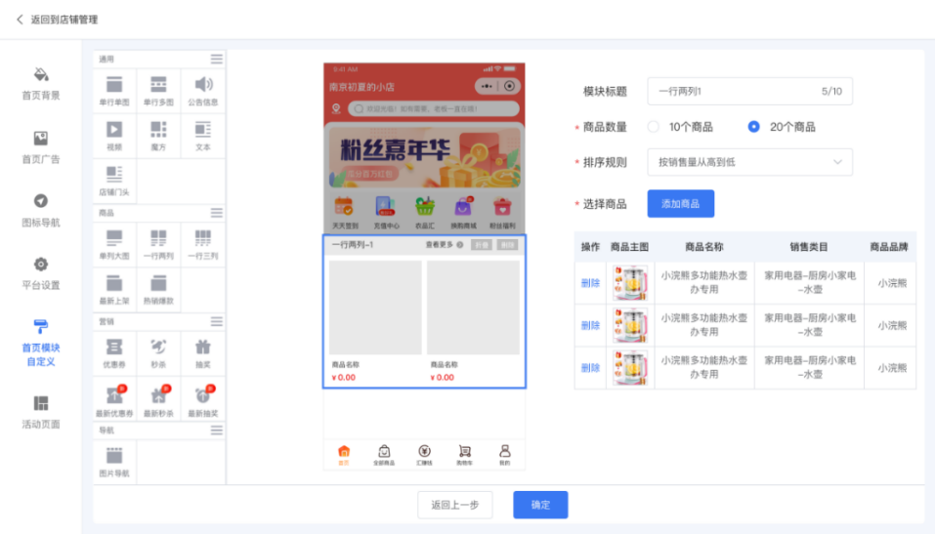
Task: Tap 天天签到 icon in phone preview
Action: pyautogui.click(x=345, y=213)
